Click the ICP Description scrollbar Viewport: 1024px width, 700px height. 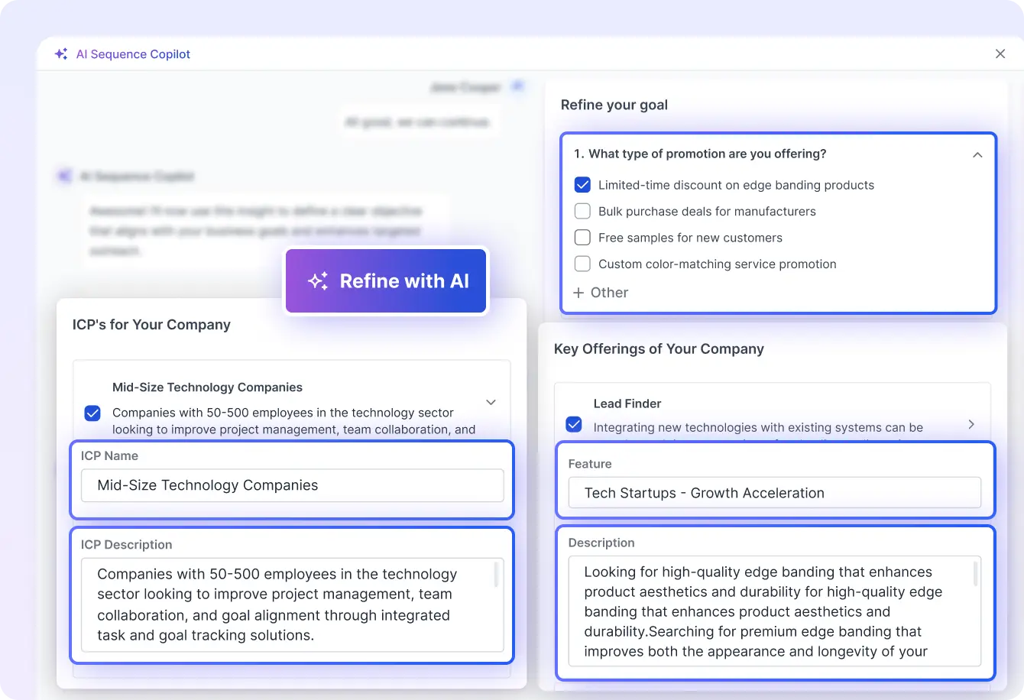click(x=497, y=575)
